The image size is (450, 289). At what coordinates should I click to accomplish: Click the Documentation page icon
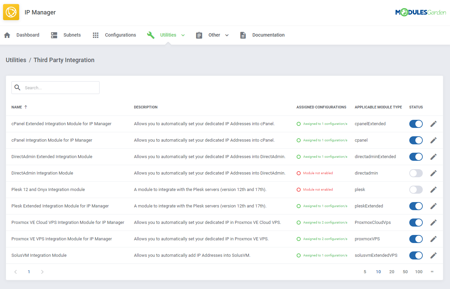point(243,35)
